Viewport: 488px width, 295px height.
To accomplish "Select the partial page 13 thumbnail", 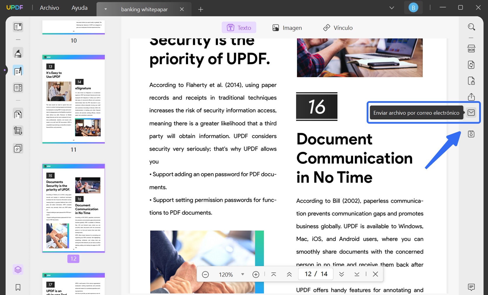I will pos(73,284).
